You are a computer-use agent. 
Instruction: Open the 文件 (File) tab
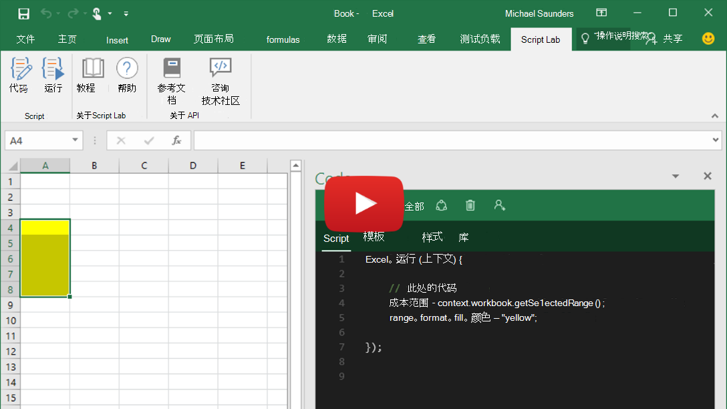click(x=25, y=39)
